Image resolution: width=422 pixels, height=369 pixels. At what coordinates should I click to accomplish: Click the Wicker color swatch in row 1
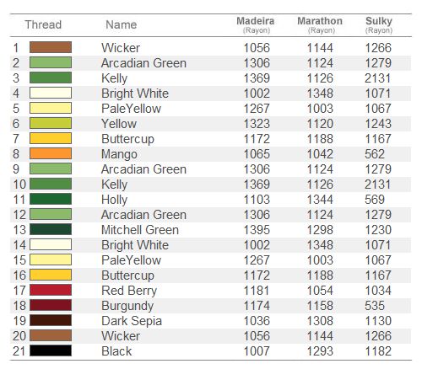51,47
